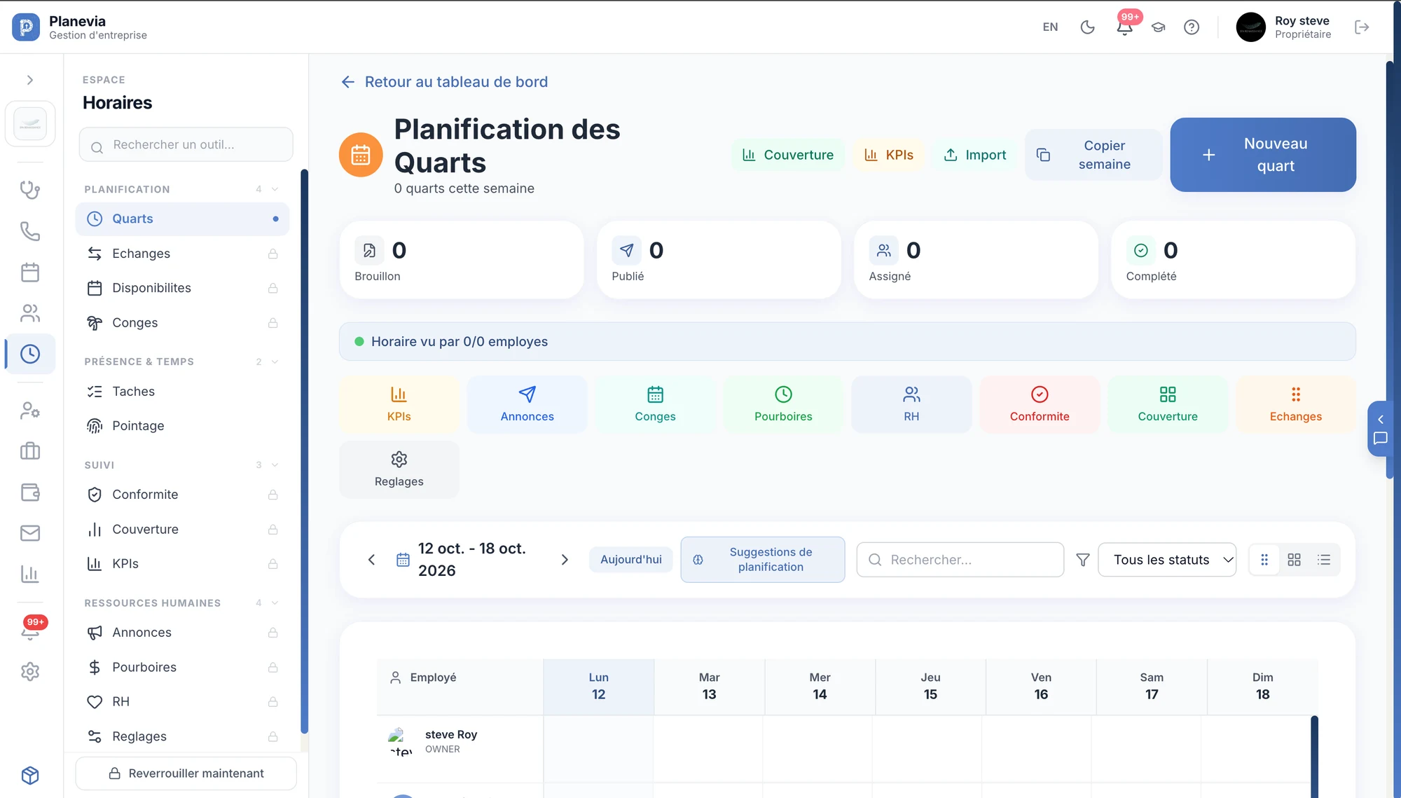
Task: Open notifications bell in top bar
Action: click(x=1124, y=27)
